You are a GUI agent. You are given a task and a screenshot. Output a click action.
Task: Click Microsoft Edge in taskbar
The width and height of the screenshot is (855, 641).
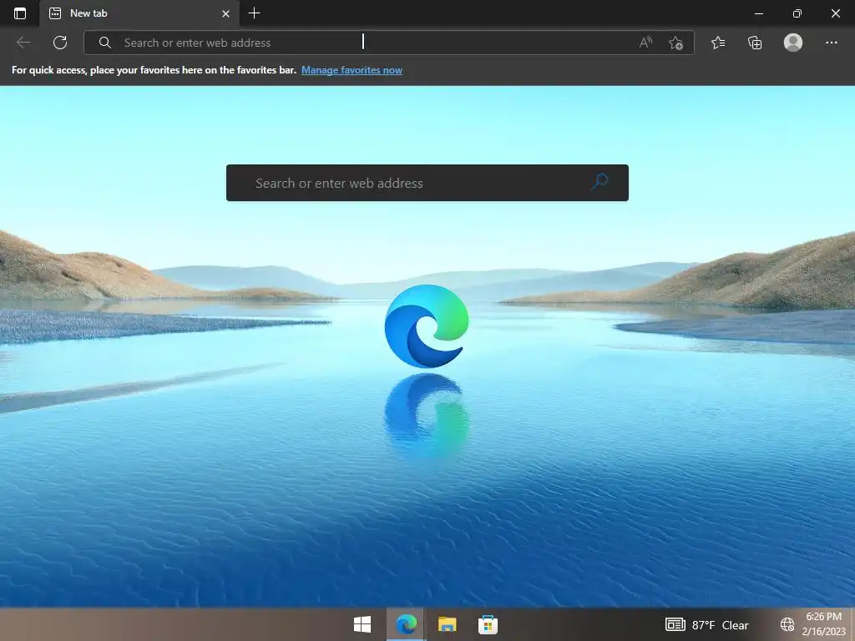pyautogui.click(x=407, y=624)
